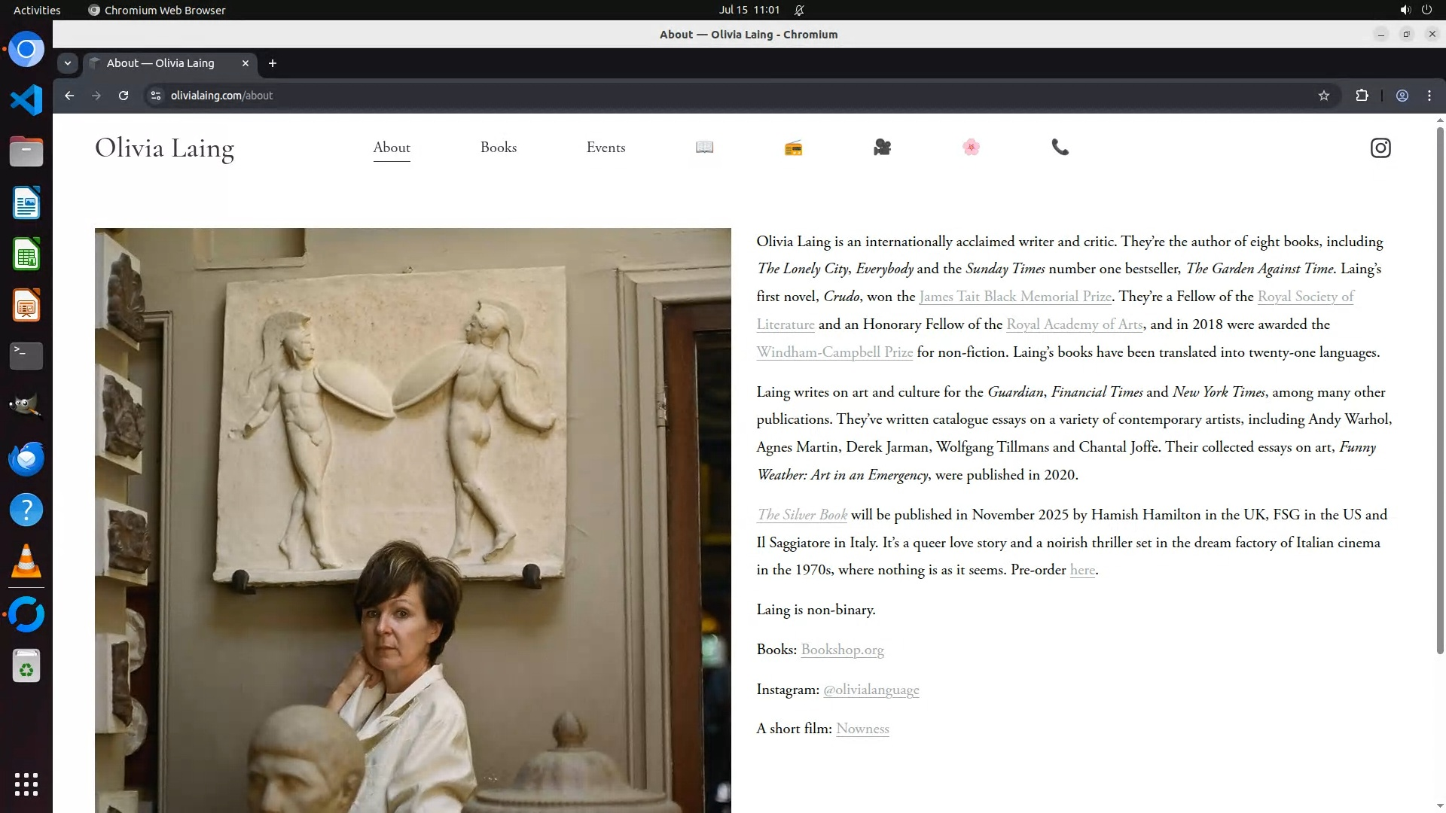Screen dimensions: 1446x813
Task: Toggle the notifications bell in top bar
Action: coord(799,10)
